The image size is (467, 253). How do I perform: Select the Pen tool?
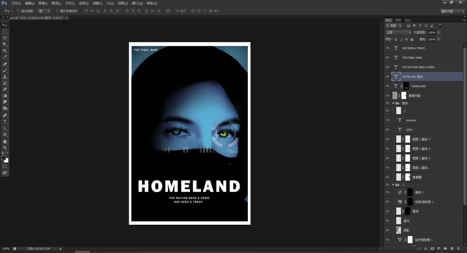5,115
